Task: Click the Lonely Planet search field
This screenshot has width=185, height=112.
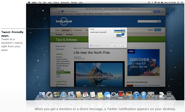Action: [147, 21]
